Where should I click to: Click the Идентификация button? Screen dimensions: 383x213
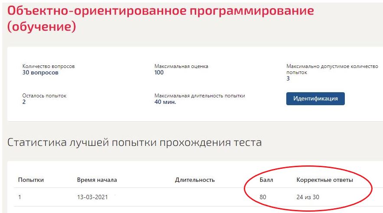(315, 99)
